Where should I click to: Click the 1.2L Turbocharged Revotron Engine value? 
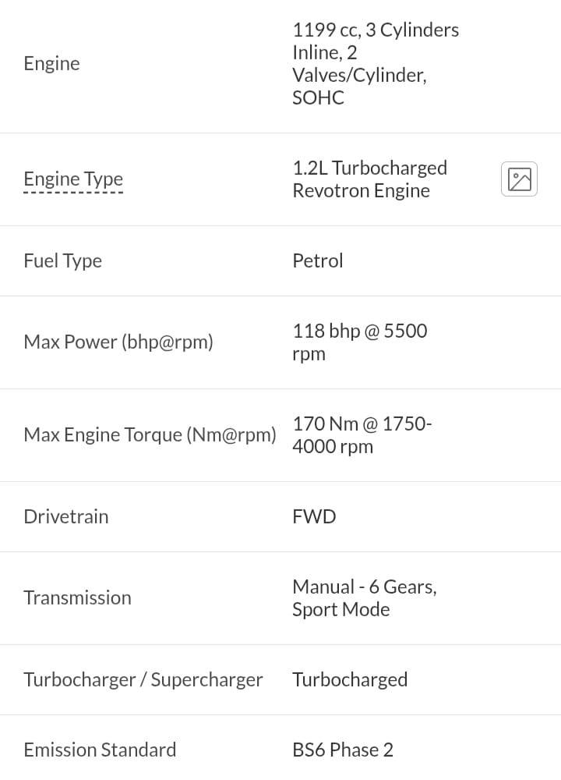tap(369, 179)
